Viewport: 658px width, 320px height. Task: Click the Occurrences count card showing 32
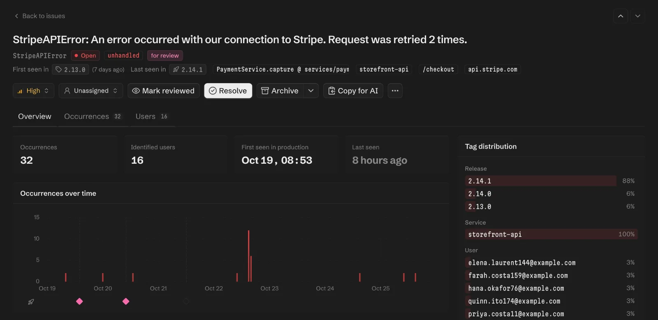click(x=65, y=155)
